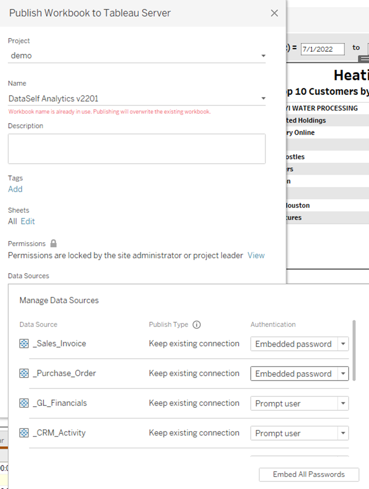The width and height of the screenshot is (369, 489).
Task: Click the _Purchase_Order data source icon
Action: click(23, 373)
